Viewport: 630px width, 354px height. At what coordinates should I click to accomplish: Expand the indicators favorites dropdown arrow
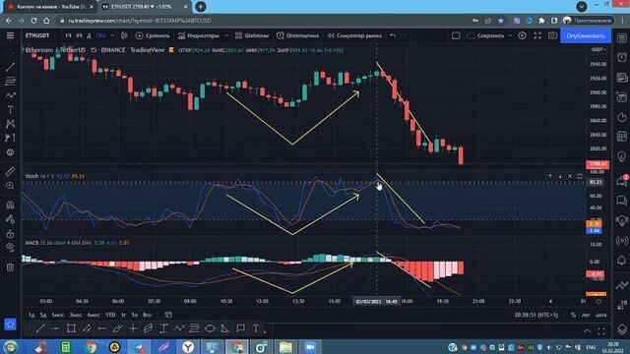tap(226, 35)
